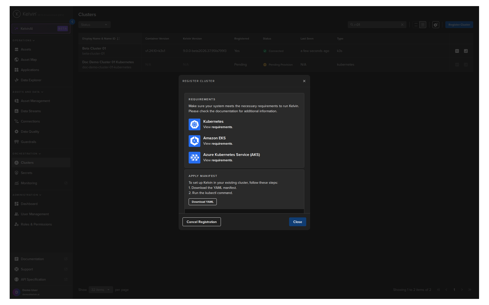
Task: Click Cancel Registration button
Action: (201, 222)
